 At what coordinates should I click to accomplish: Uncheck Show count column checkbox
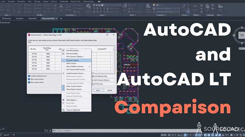[x=29, y=79]
